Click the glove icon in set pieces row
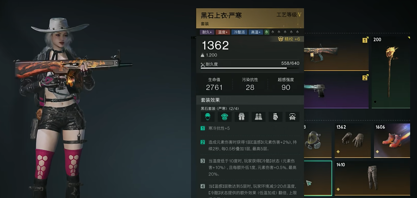 [275, 117]
